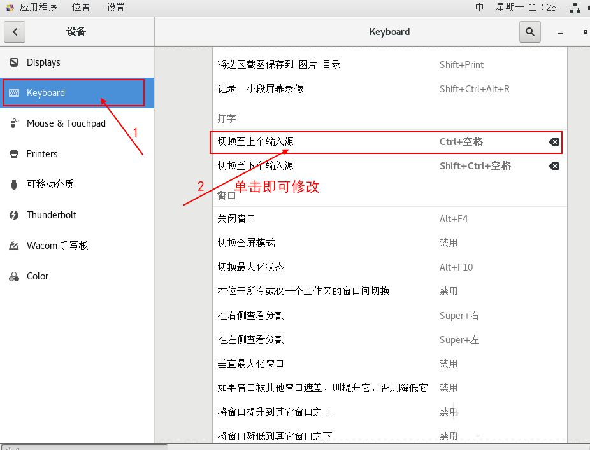Open Wacom 手写板 settings panel
590x450 pixels.
(57, 246)
